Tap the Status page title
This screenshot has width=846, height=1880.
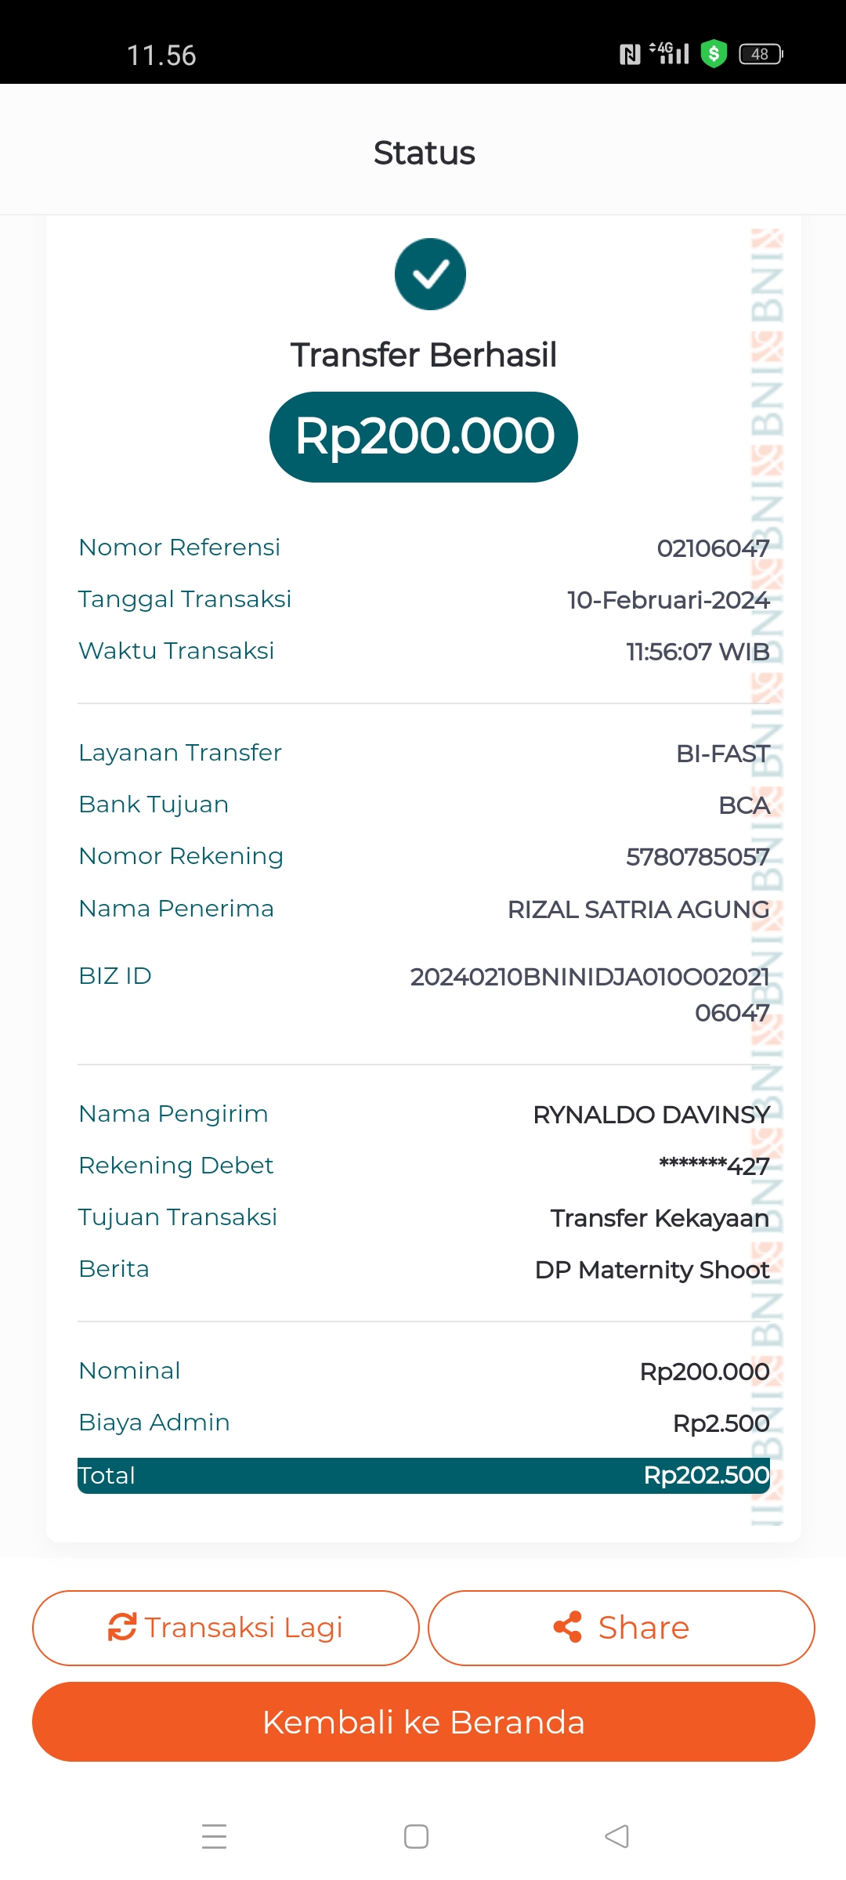pos(424,153)
